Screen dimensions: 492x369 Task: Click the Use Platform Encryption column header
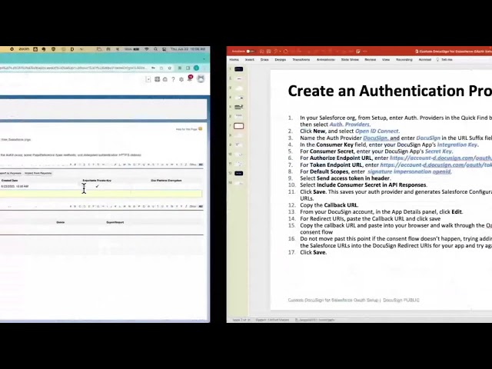pos(166,181)
